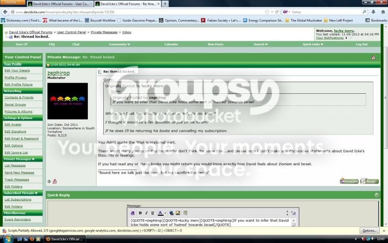Open 'Event Reminders' in the sidebar

17,220
